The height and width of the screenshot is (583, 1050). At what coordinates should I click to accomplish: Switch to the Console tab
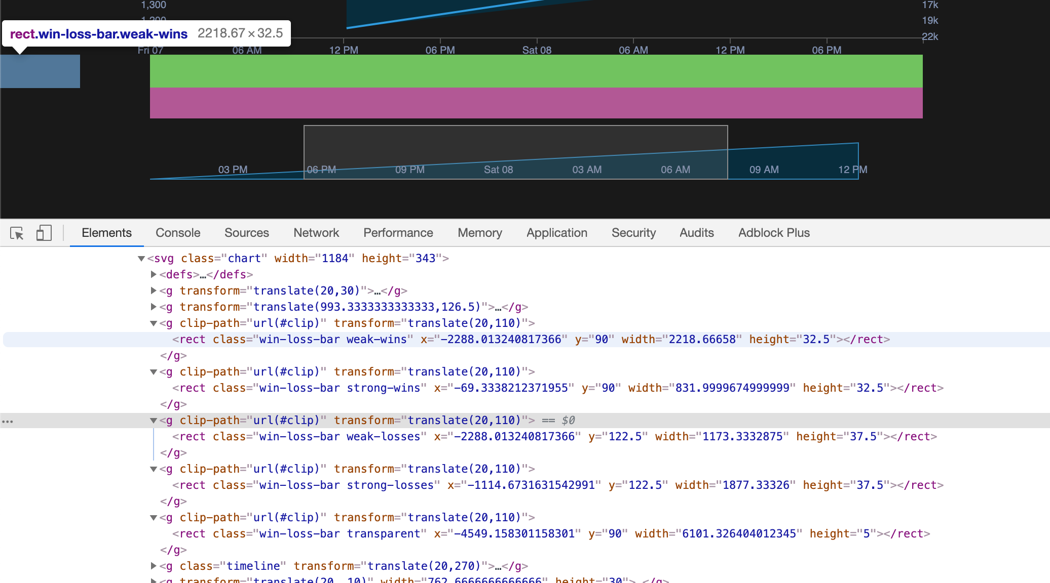178,233
